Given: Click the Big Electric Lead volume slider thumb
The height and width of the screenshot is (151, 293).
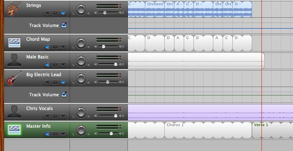Looking at the screenshot, I should point(107,82).
